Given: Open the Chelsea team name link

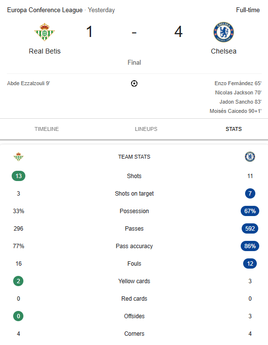Looking at the screenshot, I should (224, 51).
